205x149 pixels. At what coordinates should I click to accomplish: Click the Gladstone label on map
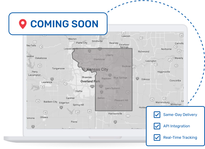99,59
